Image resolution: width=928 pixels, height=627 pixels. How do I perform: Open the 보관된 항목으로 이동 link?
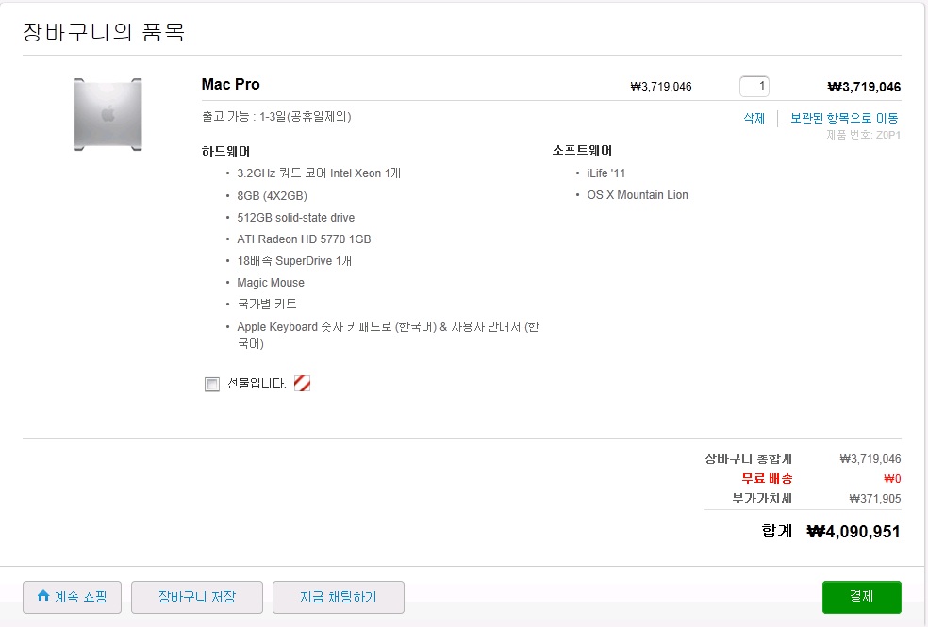point(844,118)
